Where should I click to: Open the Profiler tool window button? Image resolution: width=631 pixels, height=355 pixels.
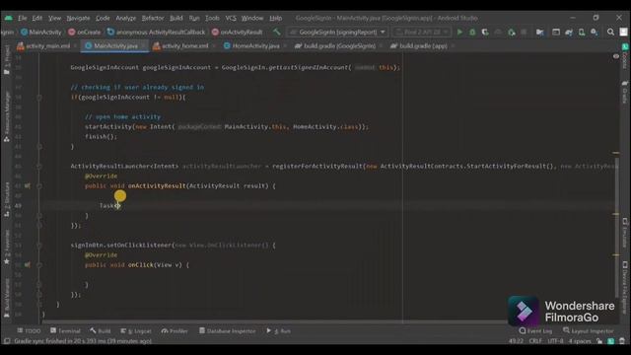pos(175,331)
